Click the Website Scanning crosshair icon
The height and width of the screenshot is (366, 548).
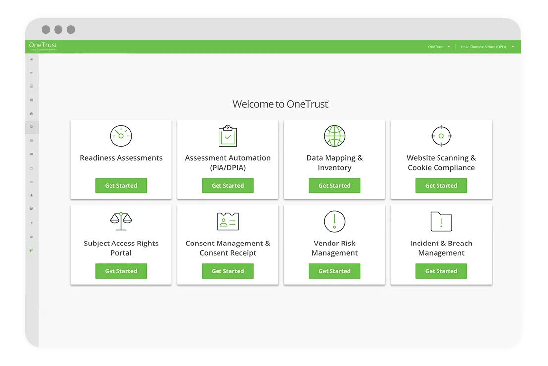441,136
